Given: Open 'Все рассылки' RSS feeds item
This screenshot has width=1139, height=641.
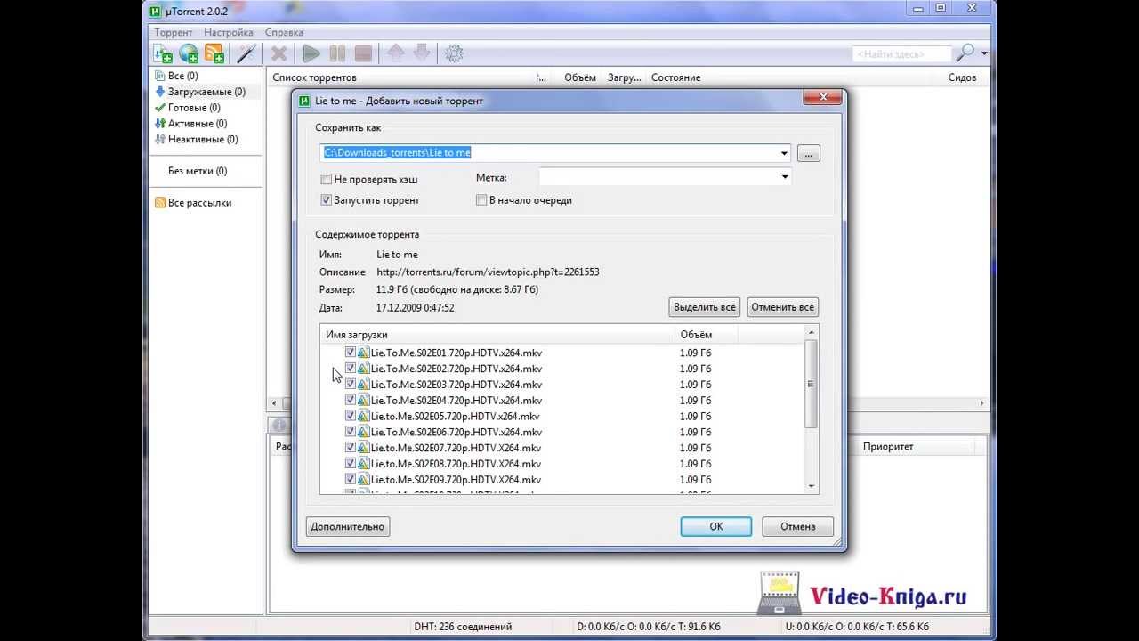Looking at the screenshot, I should 193,203.
